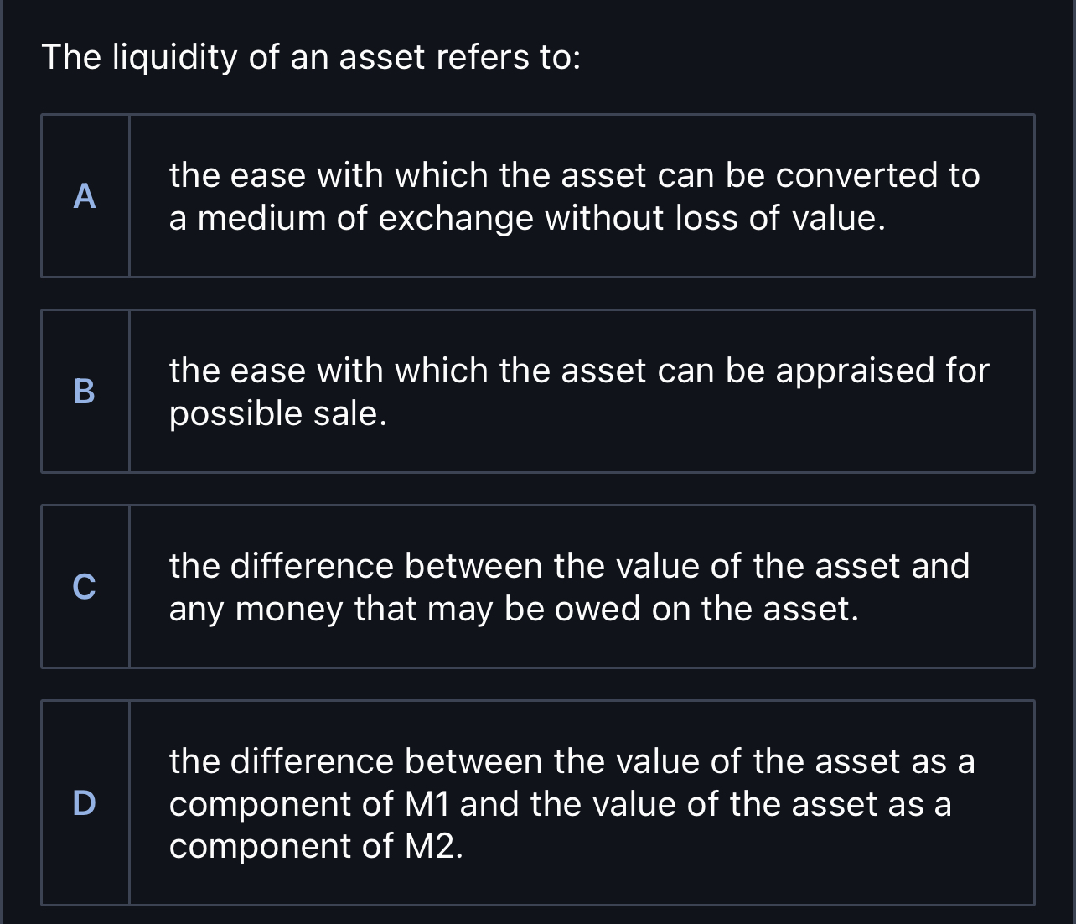Select answer option B
1076x924 pixels.
538,391
